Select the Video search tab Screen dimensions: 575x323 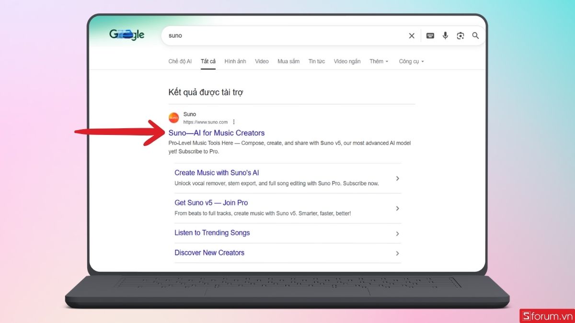pyautogui.click(x=262, y=61)
